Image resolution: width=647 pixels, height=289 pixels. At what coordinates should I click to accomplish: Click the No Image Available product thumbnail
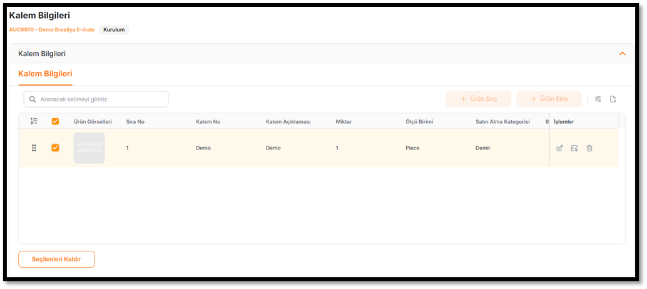coord(89,148)
